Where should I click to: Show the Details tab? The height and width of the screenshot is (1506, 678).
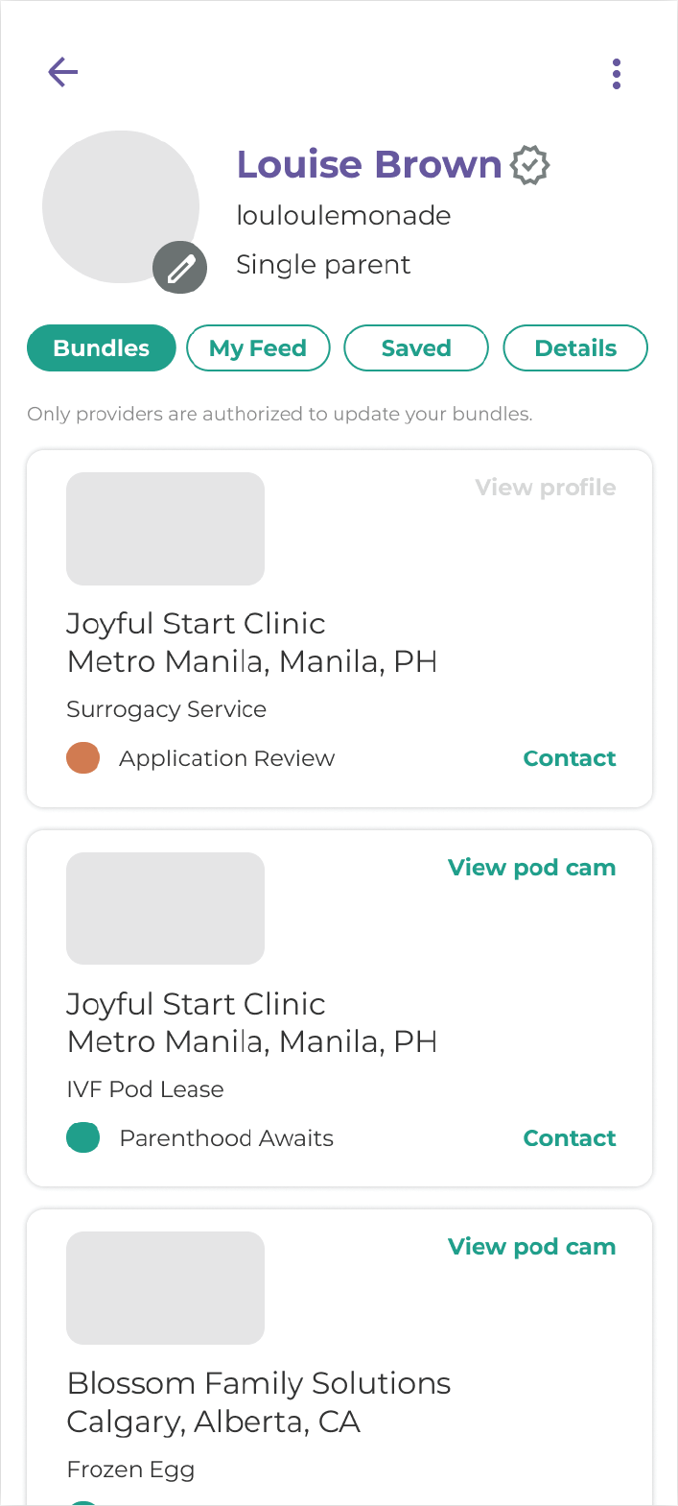(575, 348)
